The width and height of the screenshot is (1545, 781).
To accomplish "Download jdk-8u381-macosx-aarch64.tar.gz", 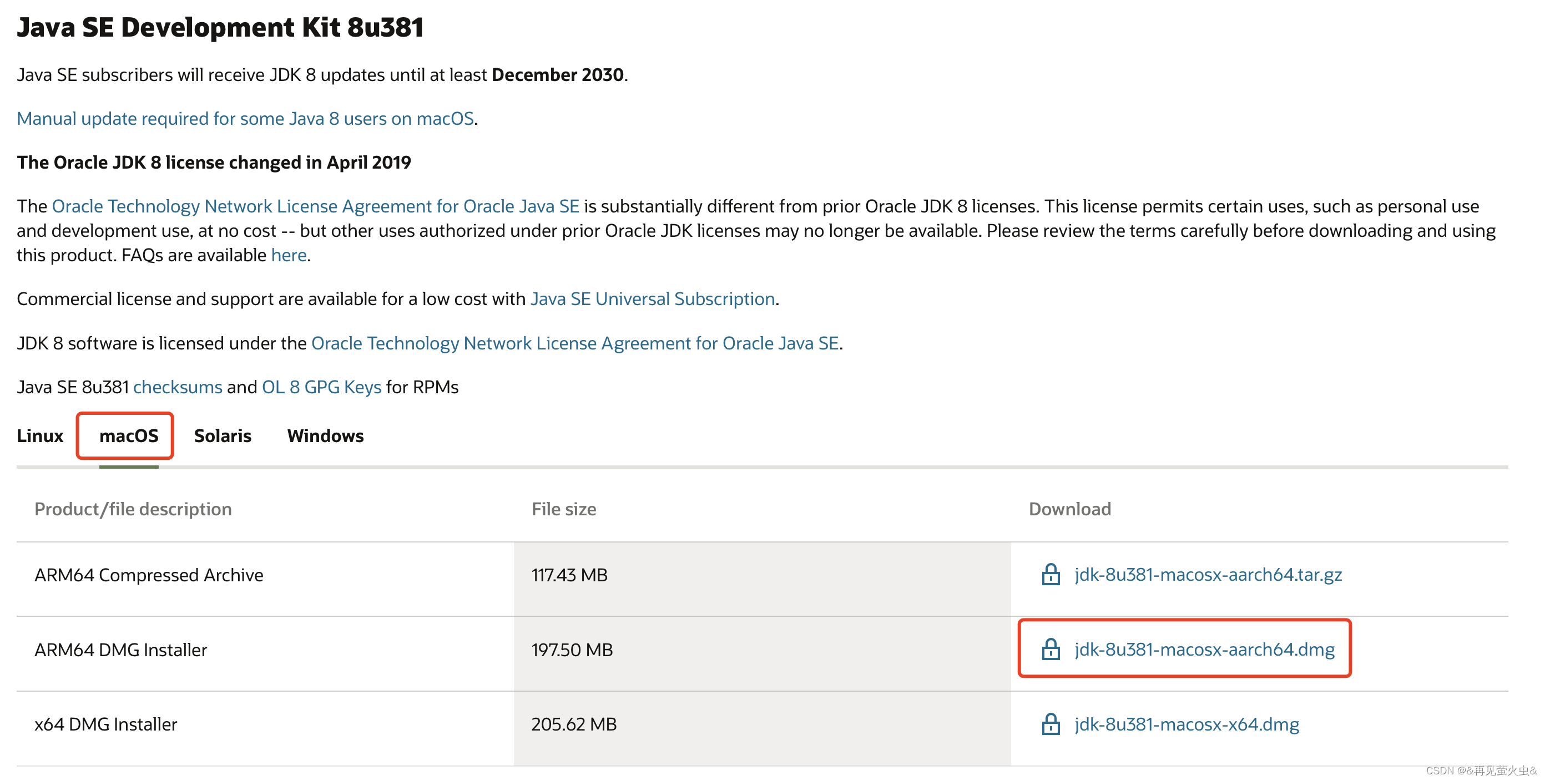I will click(1208, 574).
